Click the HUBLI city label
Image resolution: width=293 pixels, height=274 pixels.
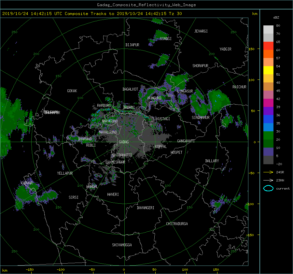coord(91,145)
